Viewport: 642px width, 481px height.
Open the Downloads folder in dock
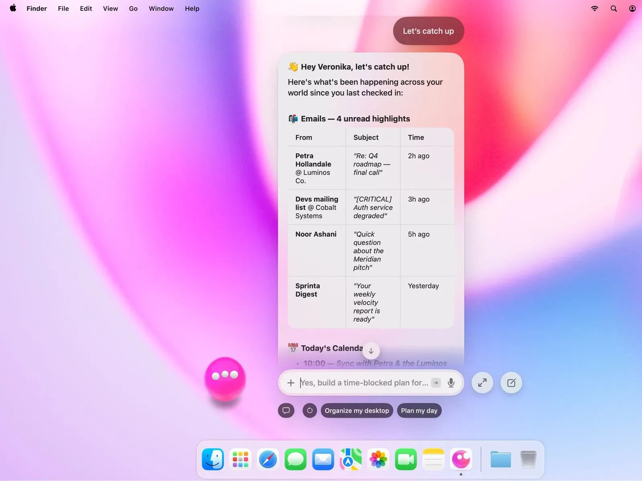tap(501, 459)
